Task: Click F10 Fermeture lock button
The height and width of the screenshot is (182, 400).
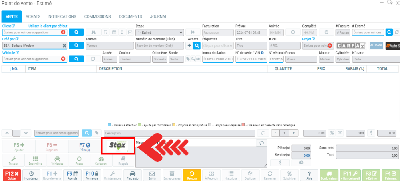Action: (92, 175)
